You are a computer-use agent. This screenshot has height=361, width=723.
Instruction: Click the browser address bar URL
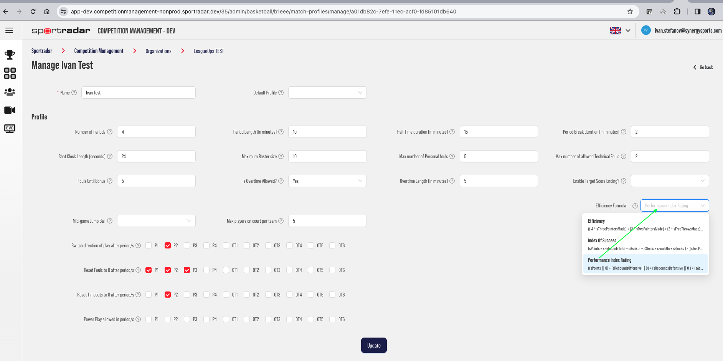click(x=264, y=12)
